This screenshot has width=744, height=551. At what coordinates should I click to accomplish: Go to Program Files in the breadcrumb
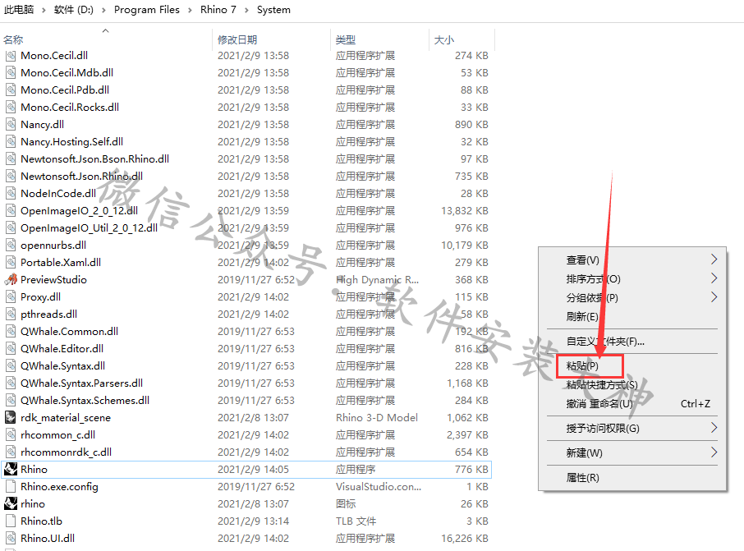(147, 10)
